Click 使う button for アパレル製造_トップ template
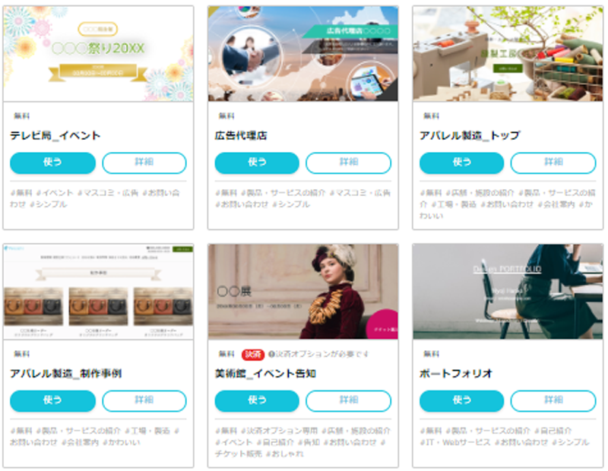The image size is (608, 471). point(462,163)
